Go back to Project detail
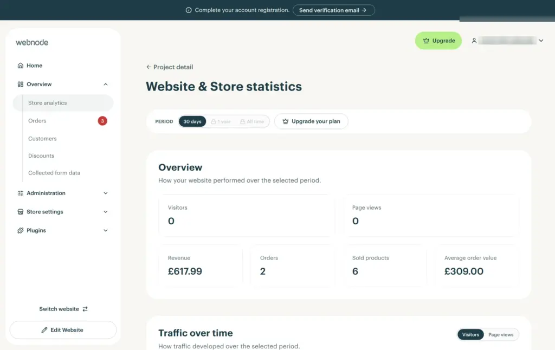 (x=170, y=67)
